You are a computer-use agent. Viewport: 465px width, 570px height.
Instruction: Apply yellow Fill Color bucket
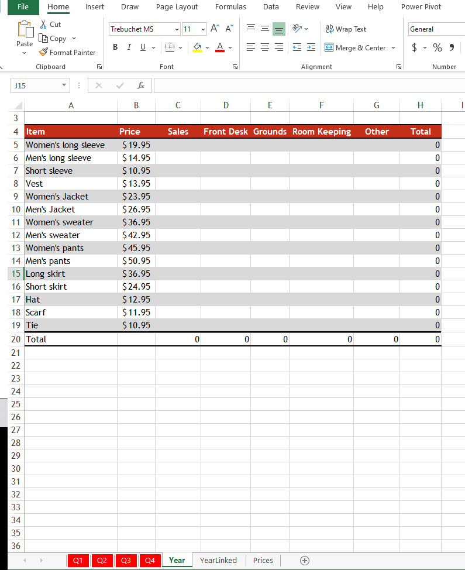(197, 47)
